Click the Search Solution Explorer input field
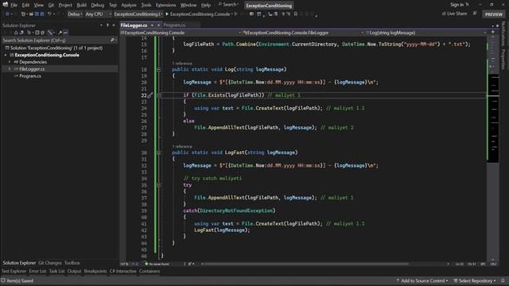This screenshot has width=509, height=286. [x=56, y=41]
